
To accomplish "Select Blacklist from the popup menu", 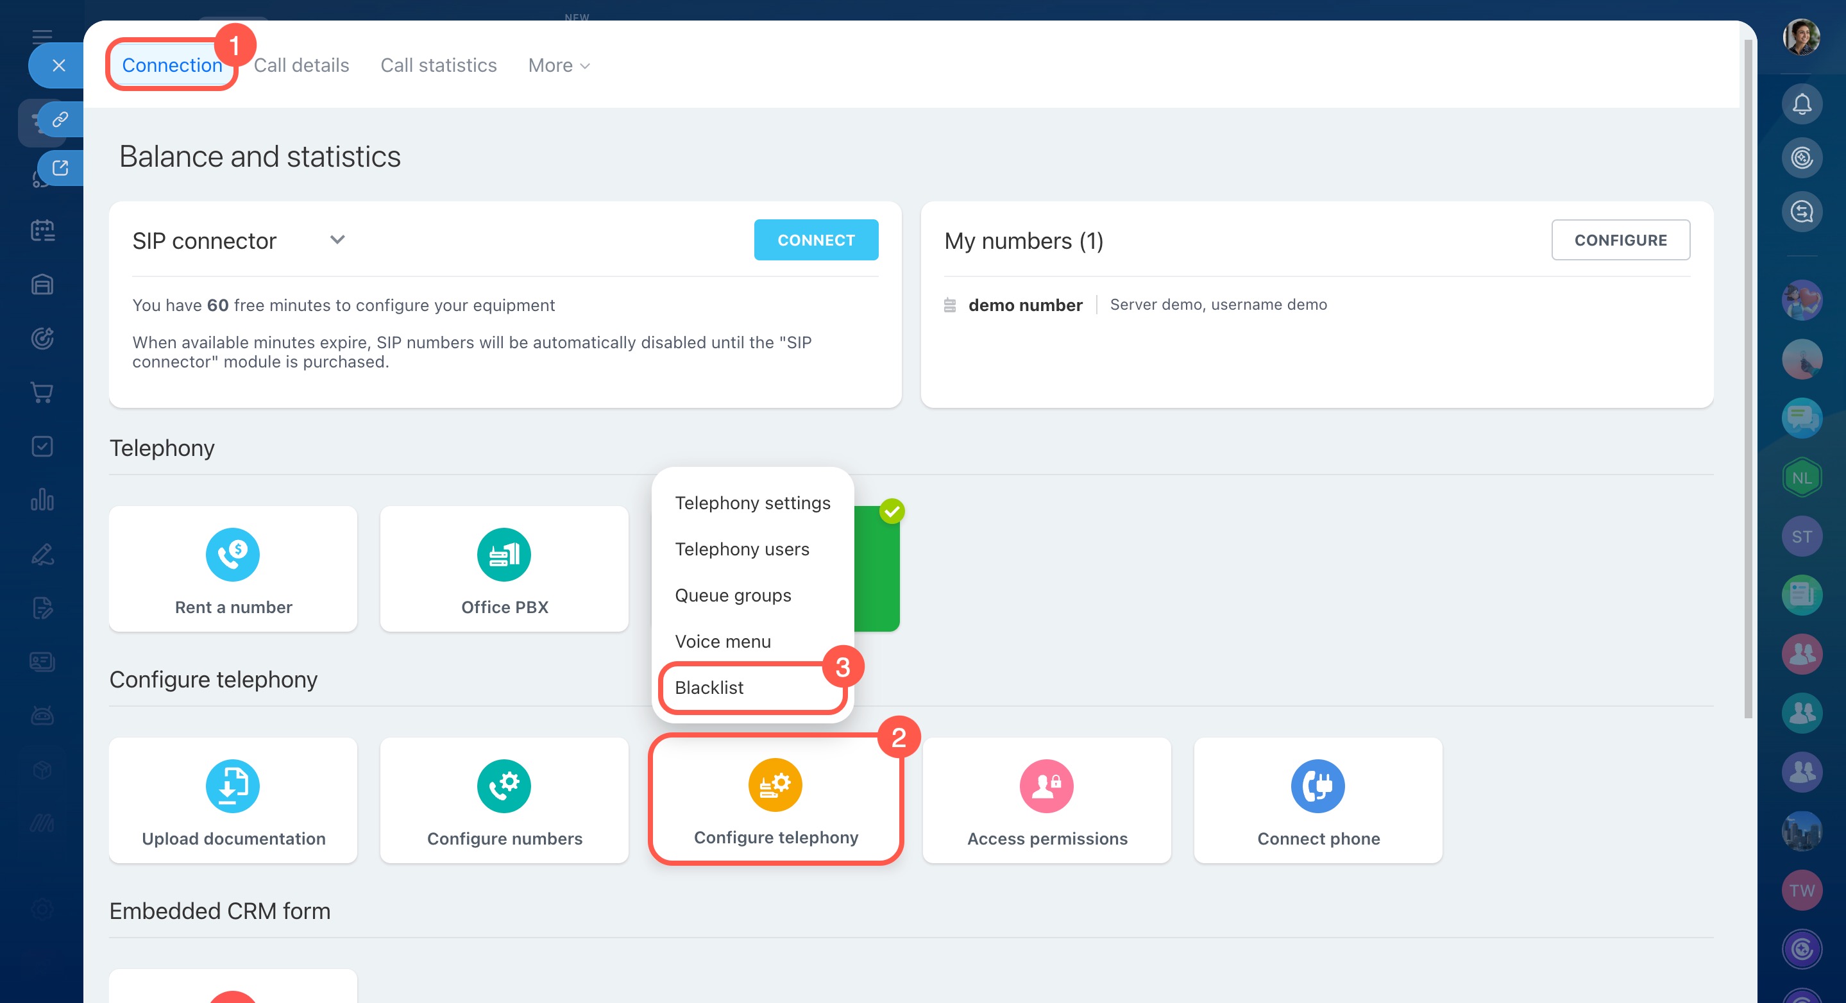I will tap(709, 687).
